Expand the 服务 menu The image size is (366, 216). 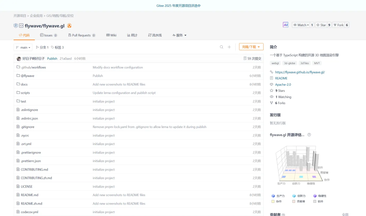point(179,35)
